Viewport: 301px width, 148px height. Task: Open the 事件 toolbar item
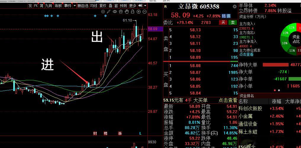pos(67,6)
